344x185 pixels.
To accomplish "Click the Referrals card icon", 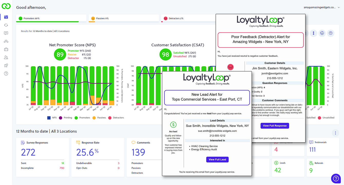I will point(311,163).
